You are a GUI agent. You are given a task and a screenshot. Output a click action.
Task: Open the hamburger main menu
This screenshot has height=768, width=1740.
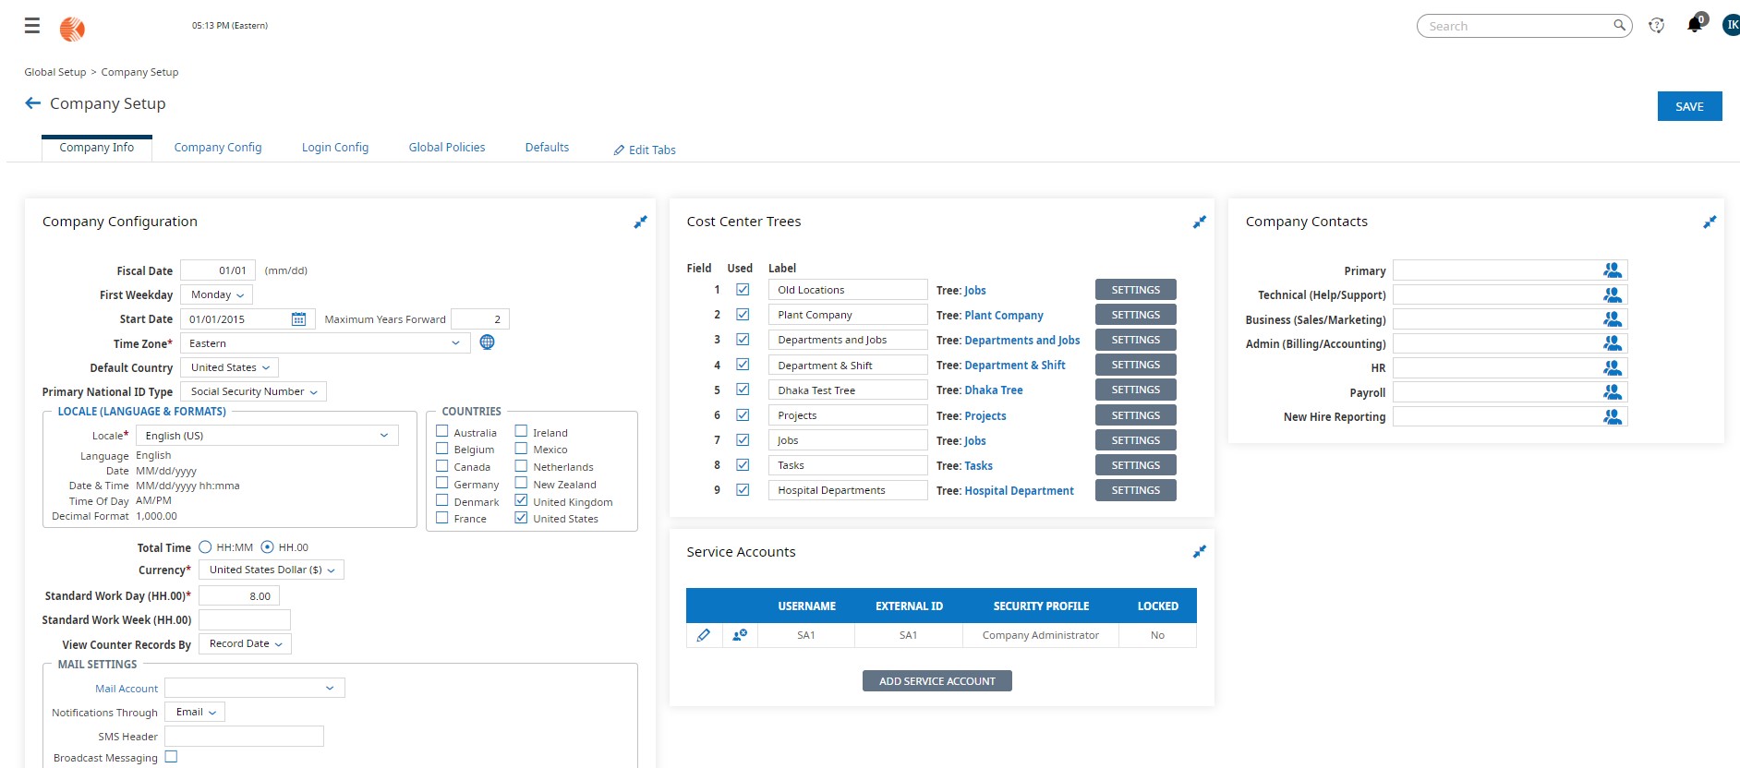[x=32, y=26]
